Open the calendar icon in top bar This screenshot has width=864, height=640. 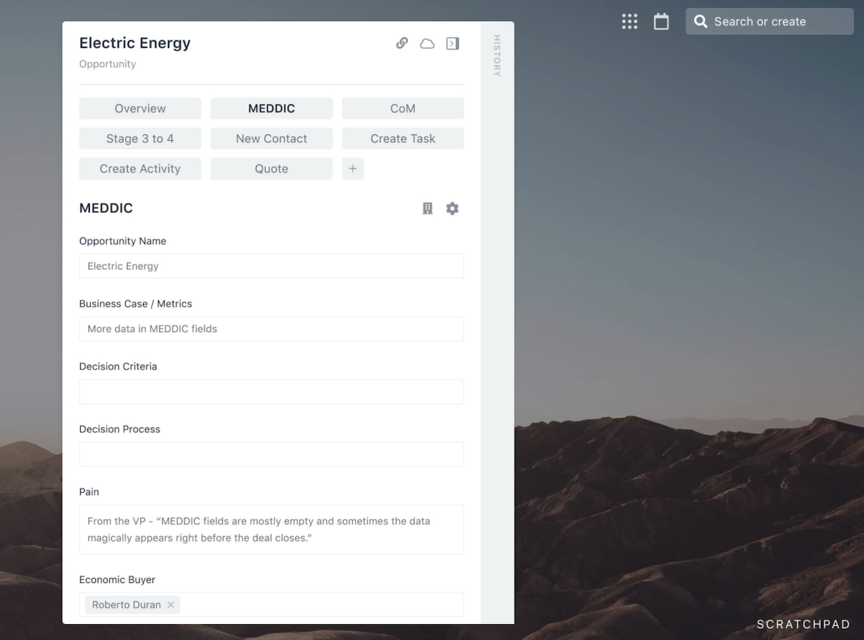661,20
